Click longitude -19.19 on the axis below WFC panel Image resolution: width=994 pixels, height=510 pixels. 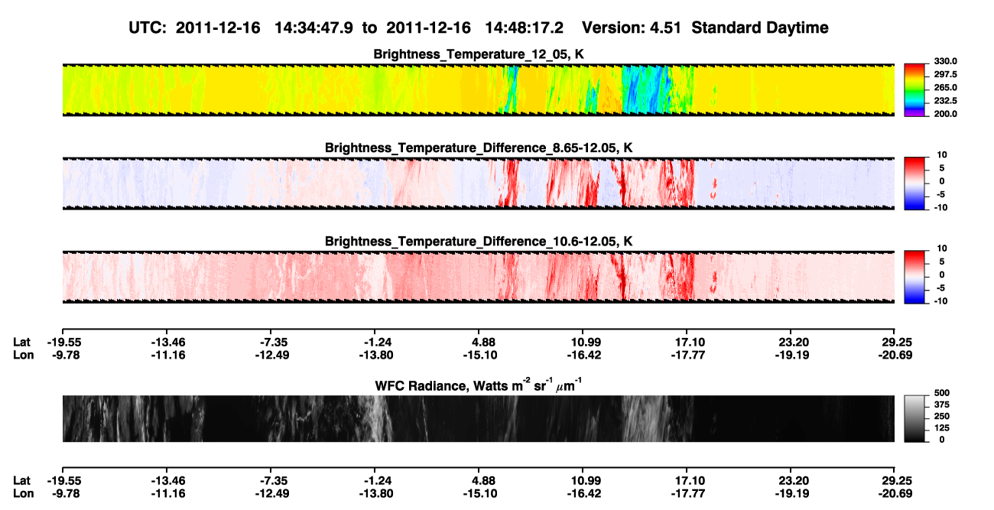coord(793,493)
